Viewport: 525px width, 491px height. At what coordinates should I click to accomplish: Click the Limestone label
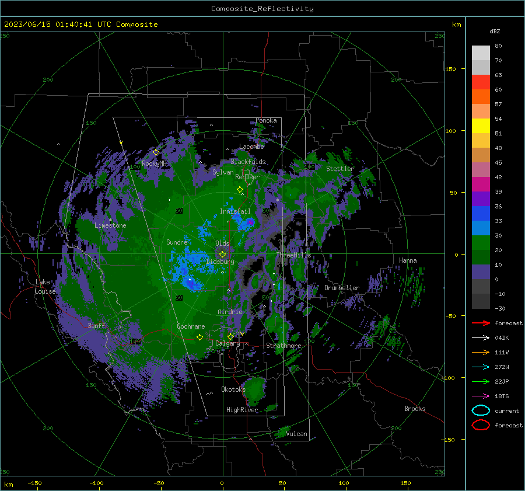tap(110, 225)
